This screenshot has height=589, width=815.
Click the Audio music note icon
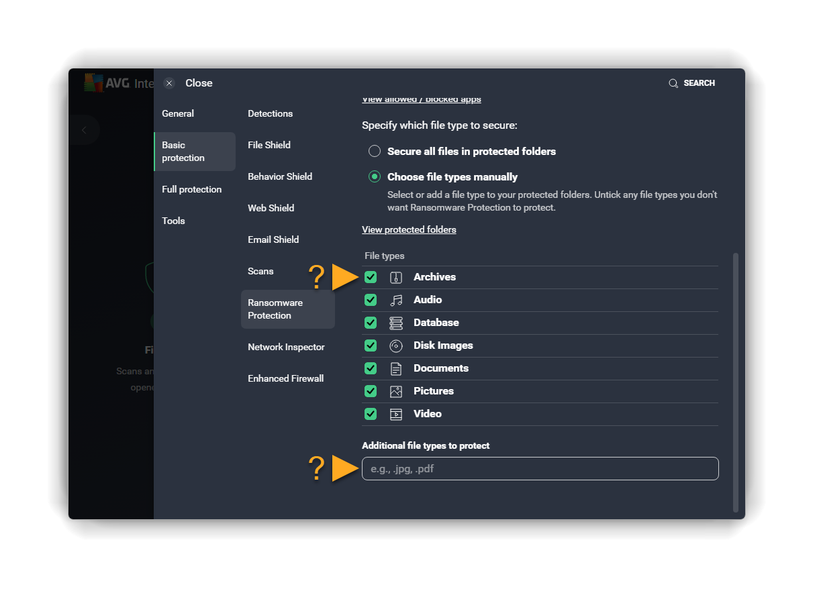pyautogui.click(x=396, y=300)
